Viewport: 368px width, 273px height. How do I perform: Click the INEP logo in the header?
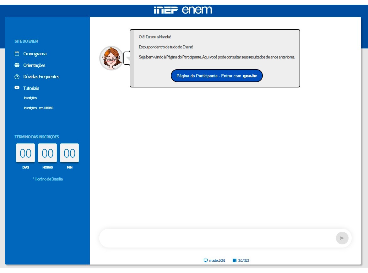[x=166, y=10]
